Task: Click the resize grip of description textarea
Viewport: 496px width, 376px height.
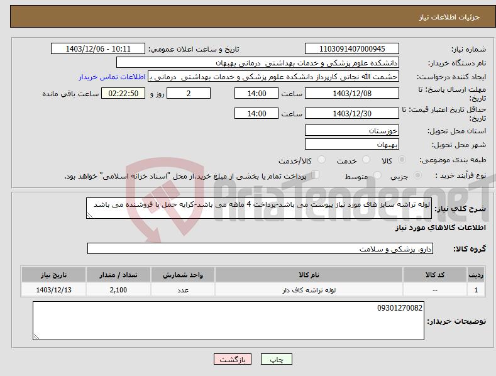Action: [x=90, y=215]
